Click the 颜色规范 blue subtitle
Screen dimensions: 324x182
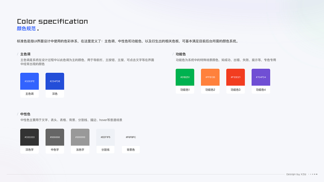(26, 29)
